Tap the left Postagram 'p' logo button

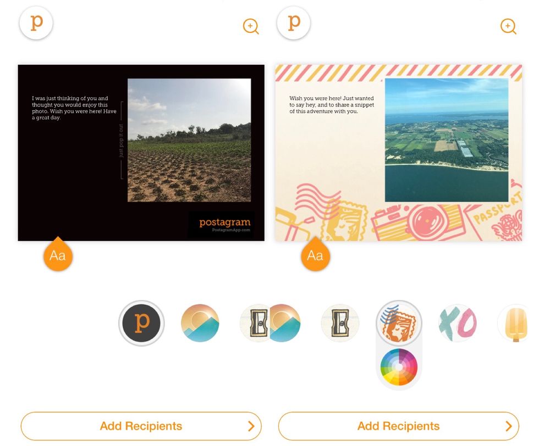point(36,23)
